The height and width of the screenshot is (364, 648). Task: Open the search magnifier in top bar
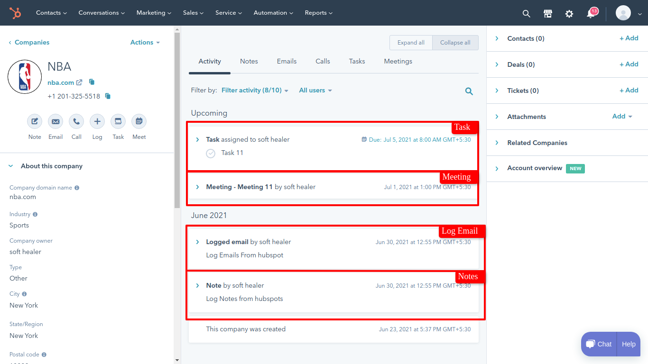tap(526, 13)
